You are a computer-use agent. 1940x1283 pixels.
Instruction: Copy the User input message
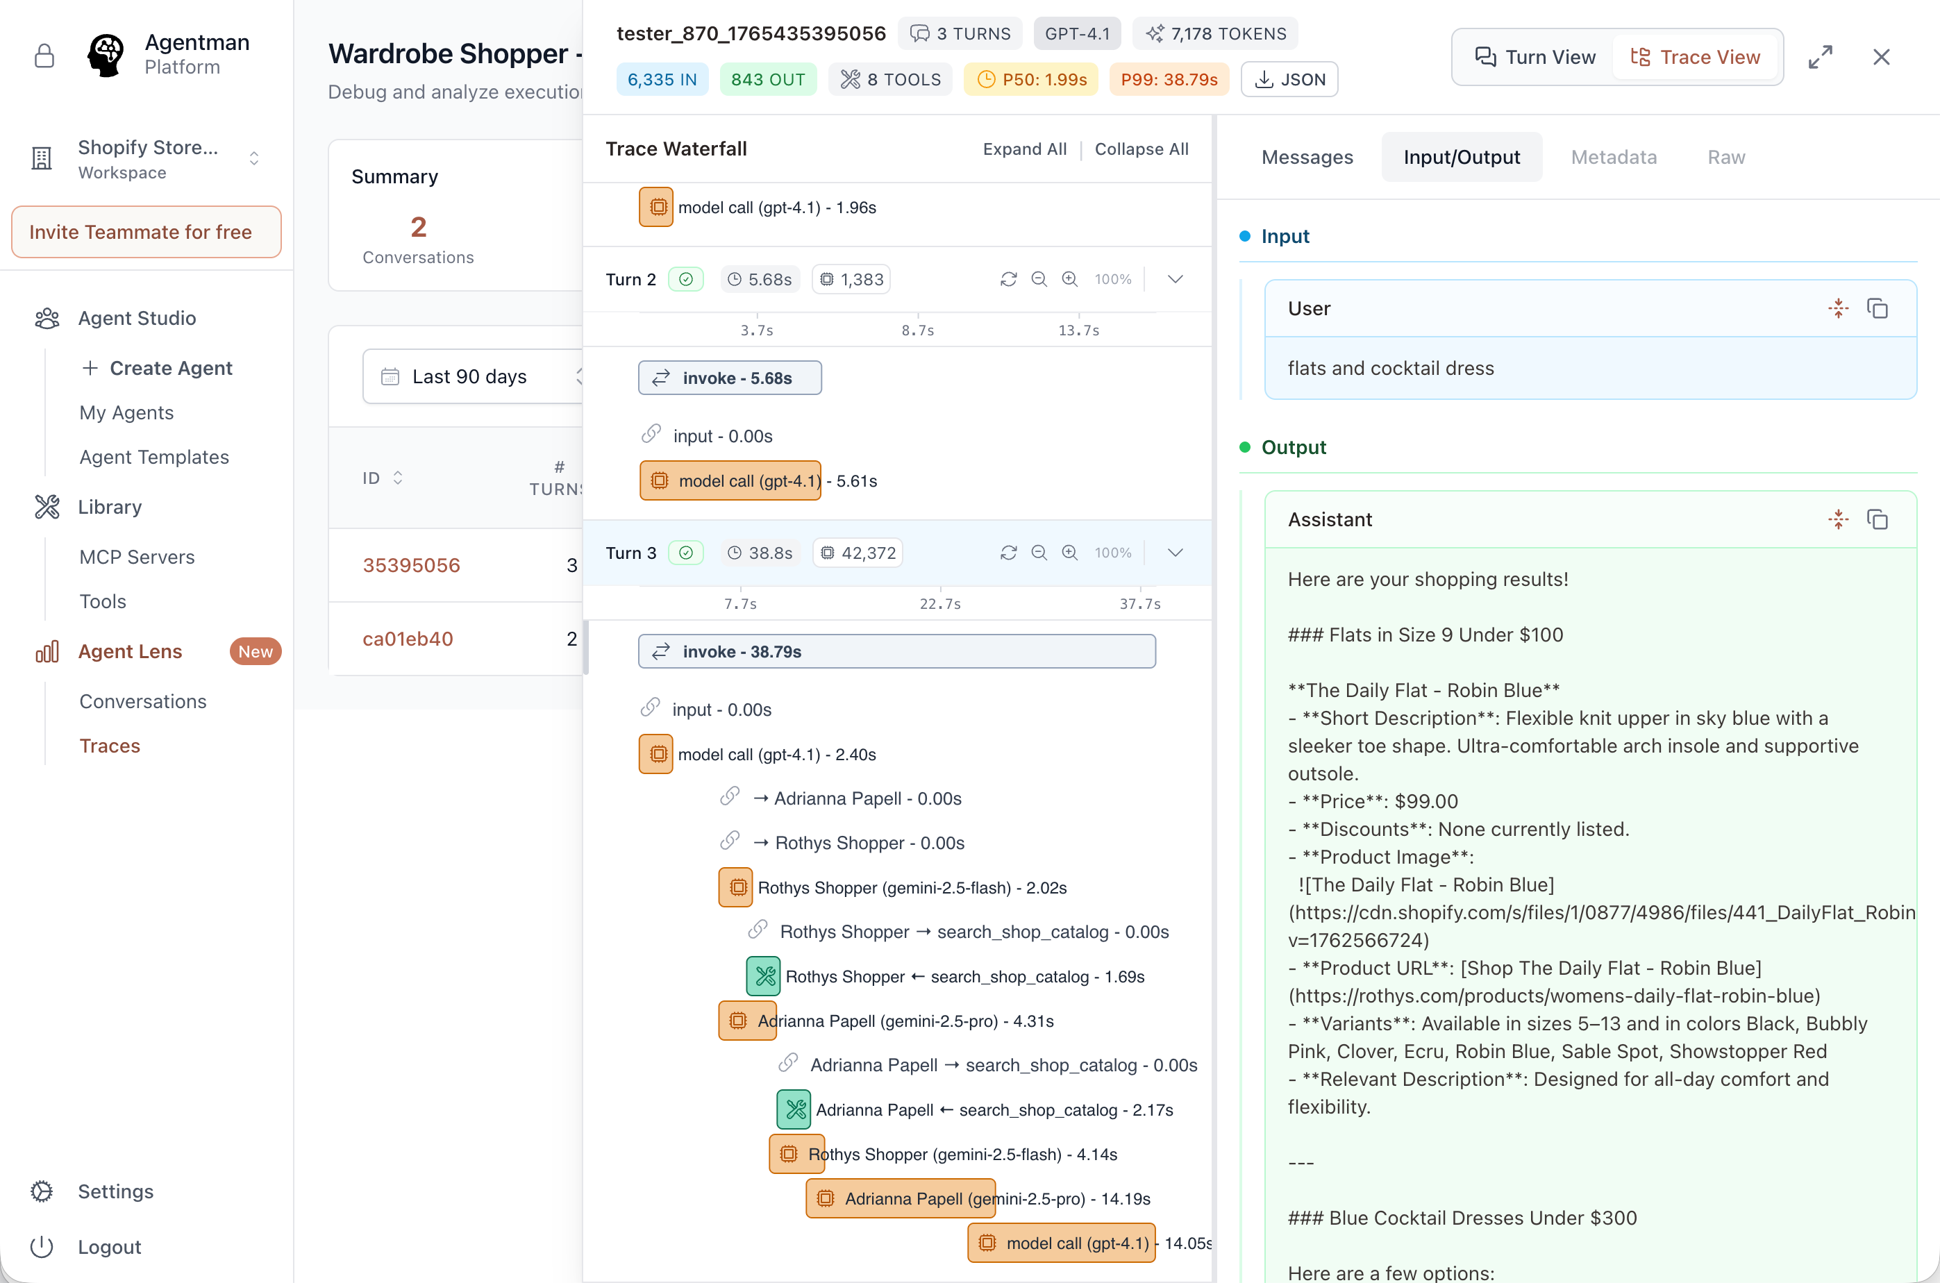pyautogui.click(x=1877, y=308)
